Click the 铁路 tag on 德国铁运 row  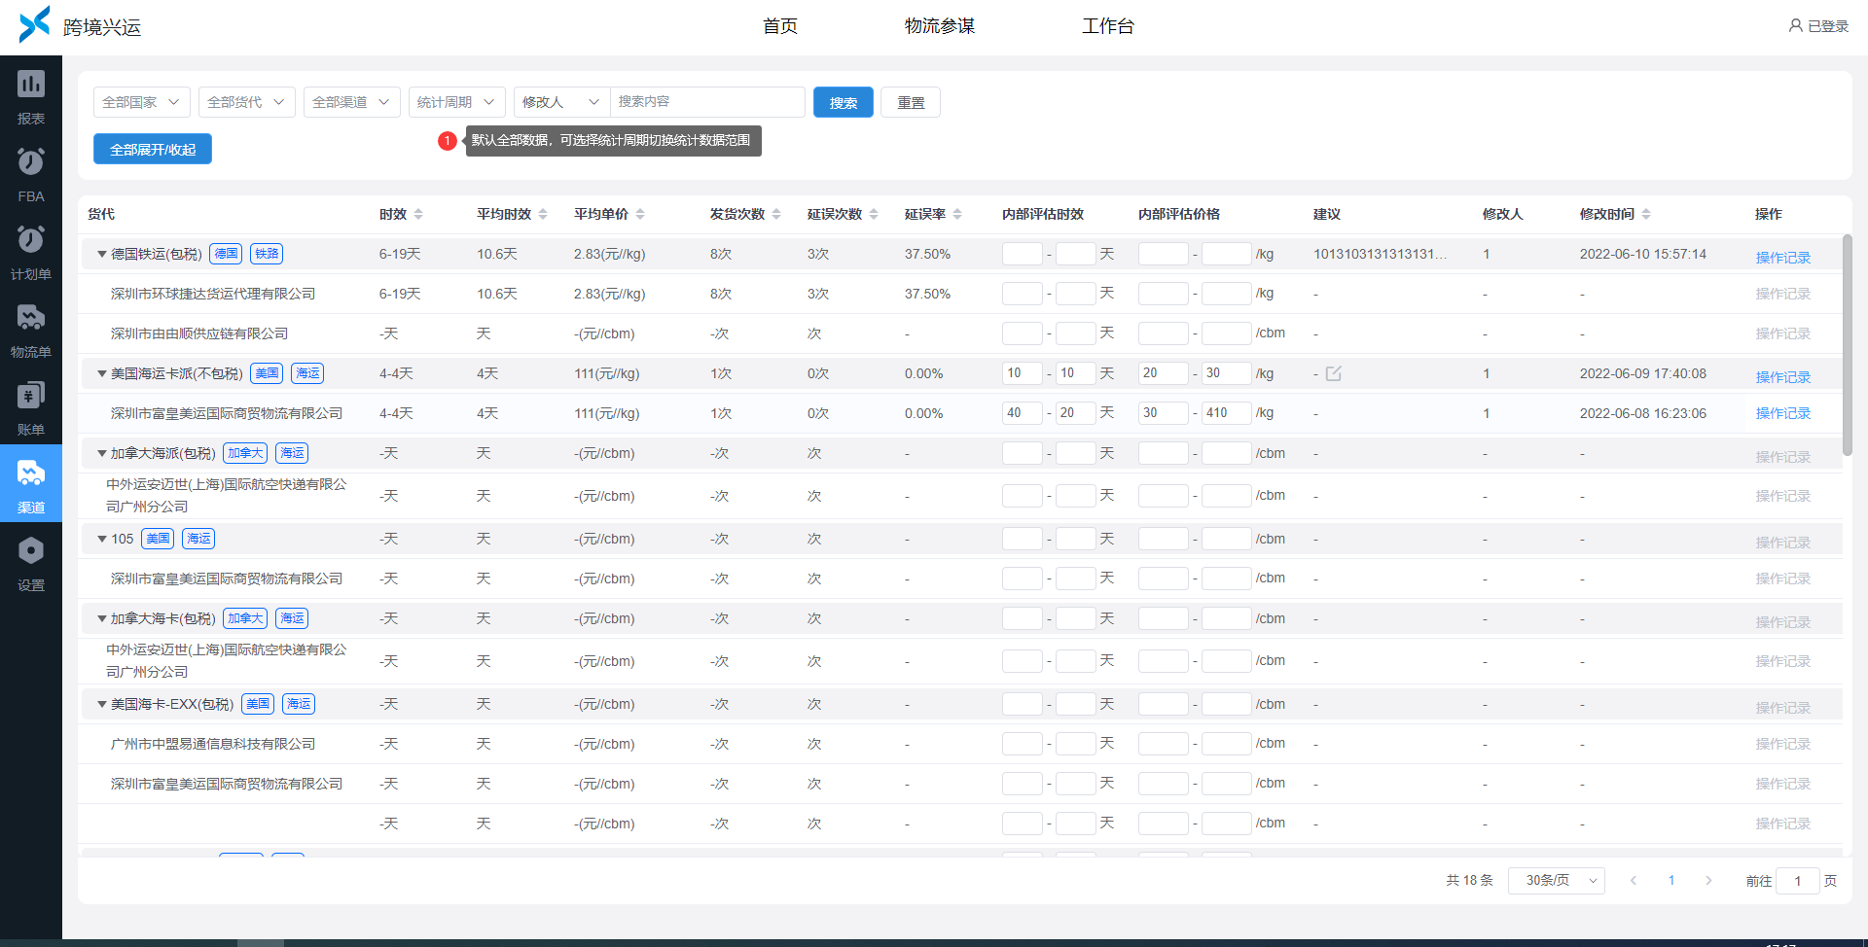pyautogui.click(x=267, y=254)
